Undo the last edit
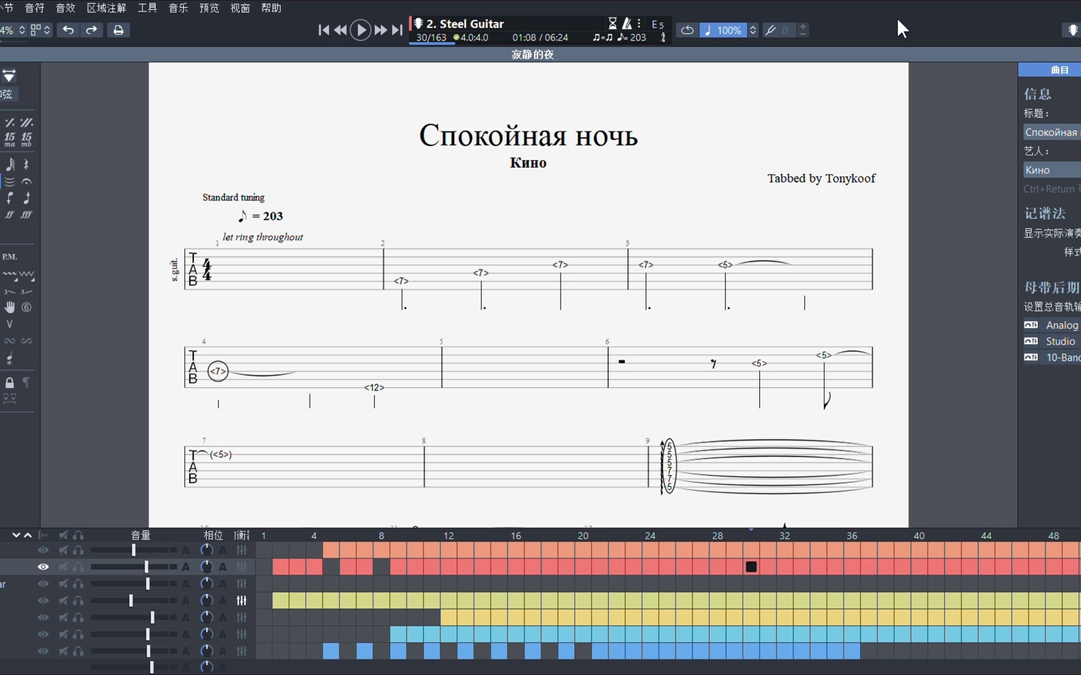 (68, 30)
